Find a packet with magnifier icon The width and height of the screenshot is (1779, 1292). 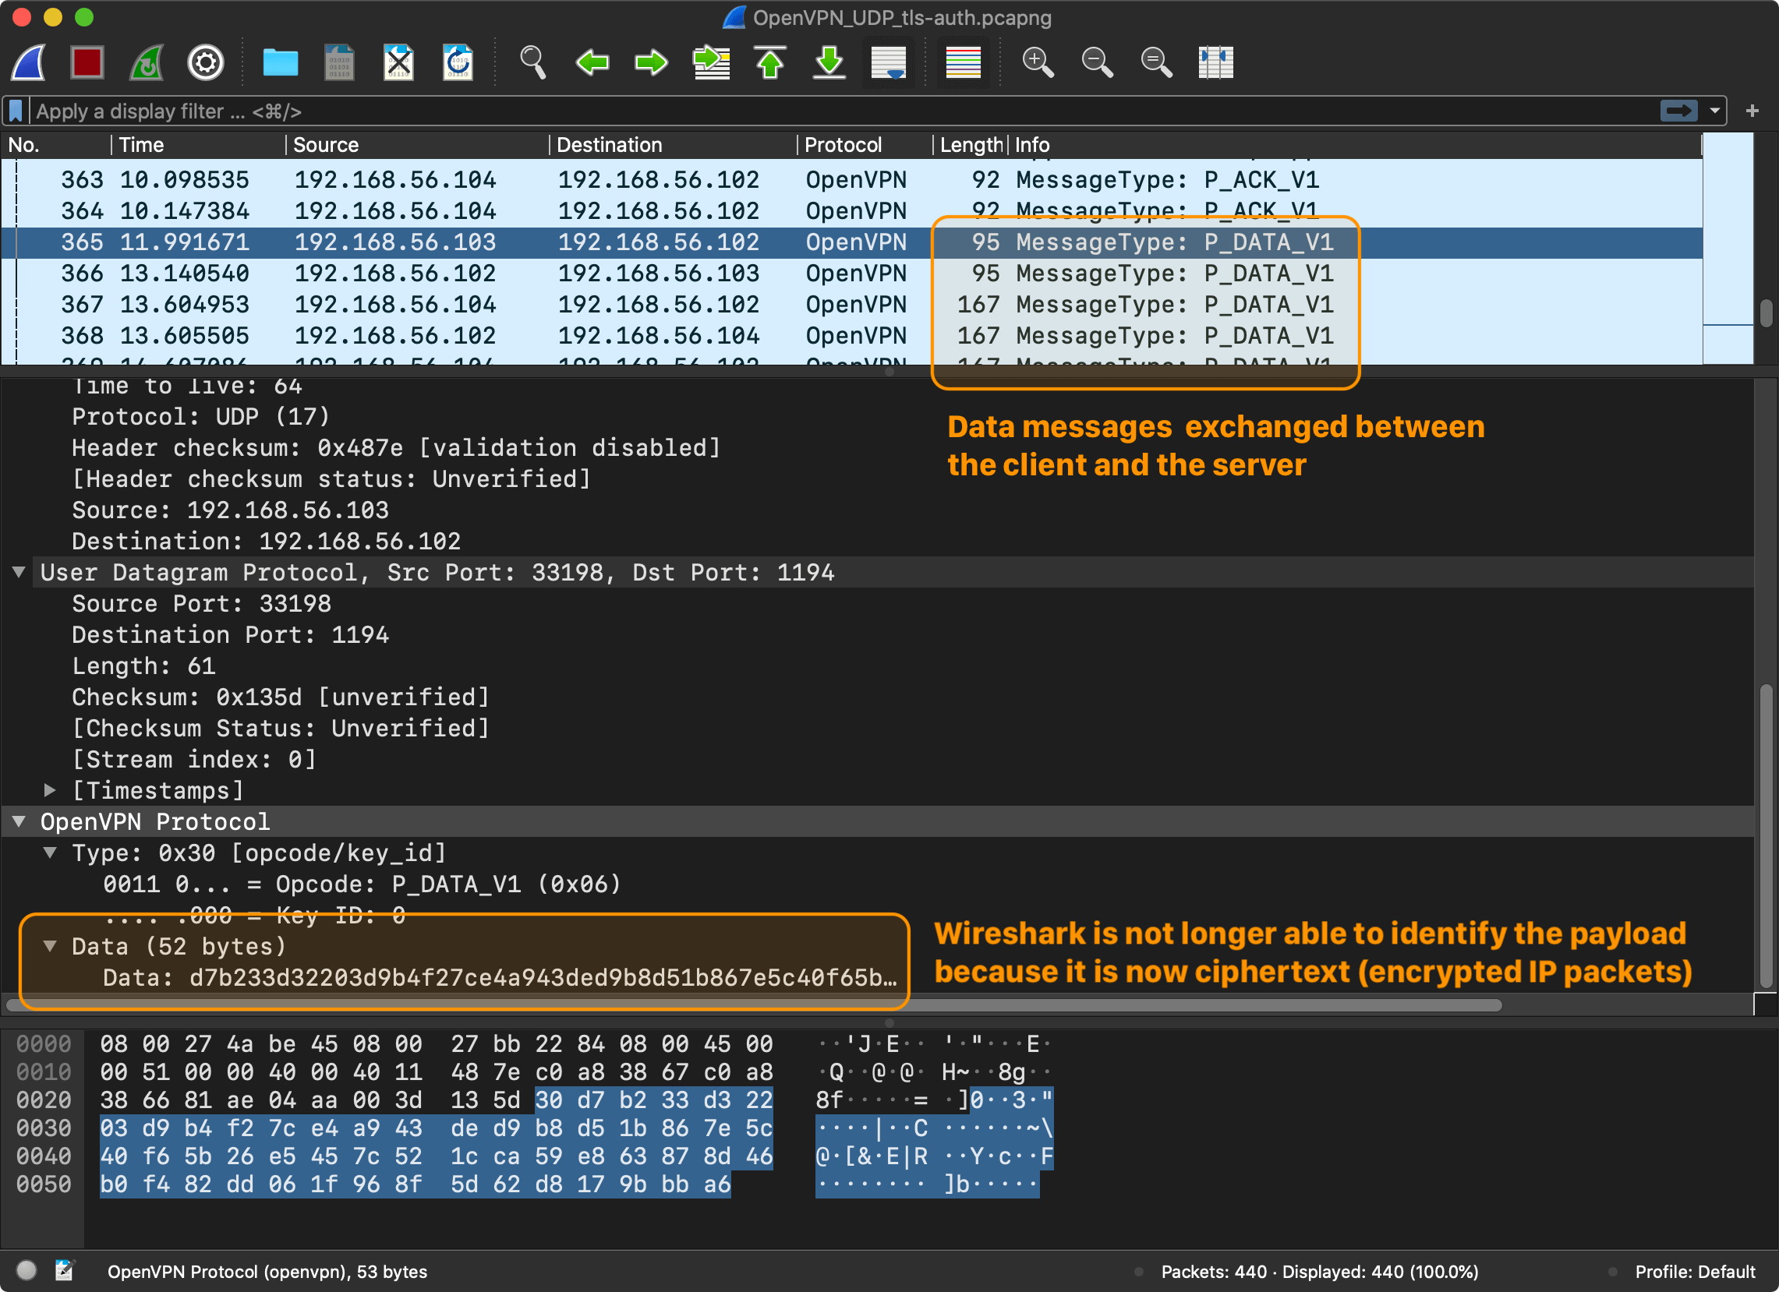pos(532,62)
